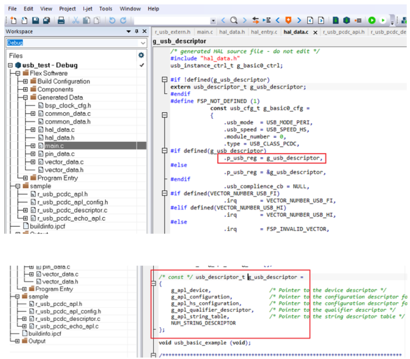Open the Project menu
Viewport: 410px width, 359px height.
click(67, 8)
